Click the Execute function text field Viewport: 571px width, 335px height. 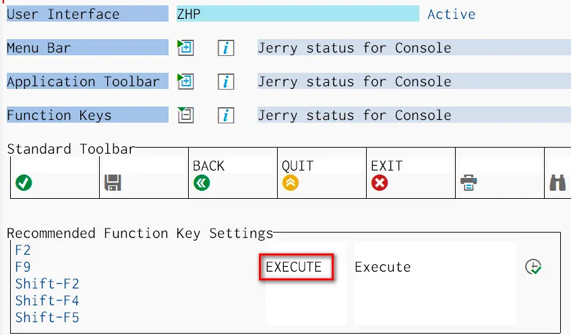coord(434,267)
